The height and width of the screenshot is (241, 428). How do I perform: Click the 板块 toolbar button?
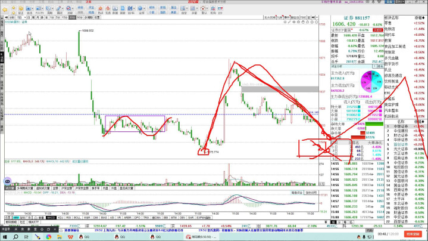click(152, 8)
